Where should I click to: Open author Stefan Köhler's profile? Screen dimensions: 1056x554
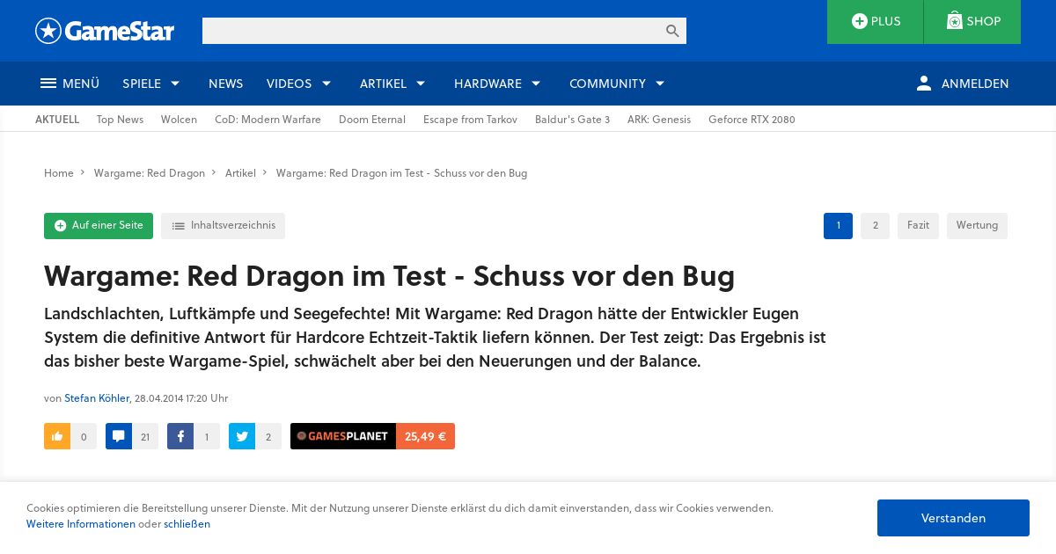click(x=97, y=398)
